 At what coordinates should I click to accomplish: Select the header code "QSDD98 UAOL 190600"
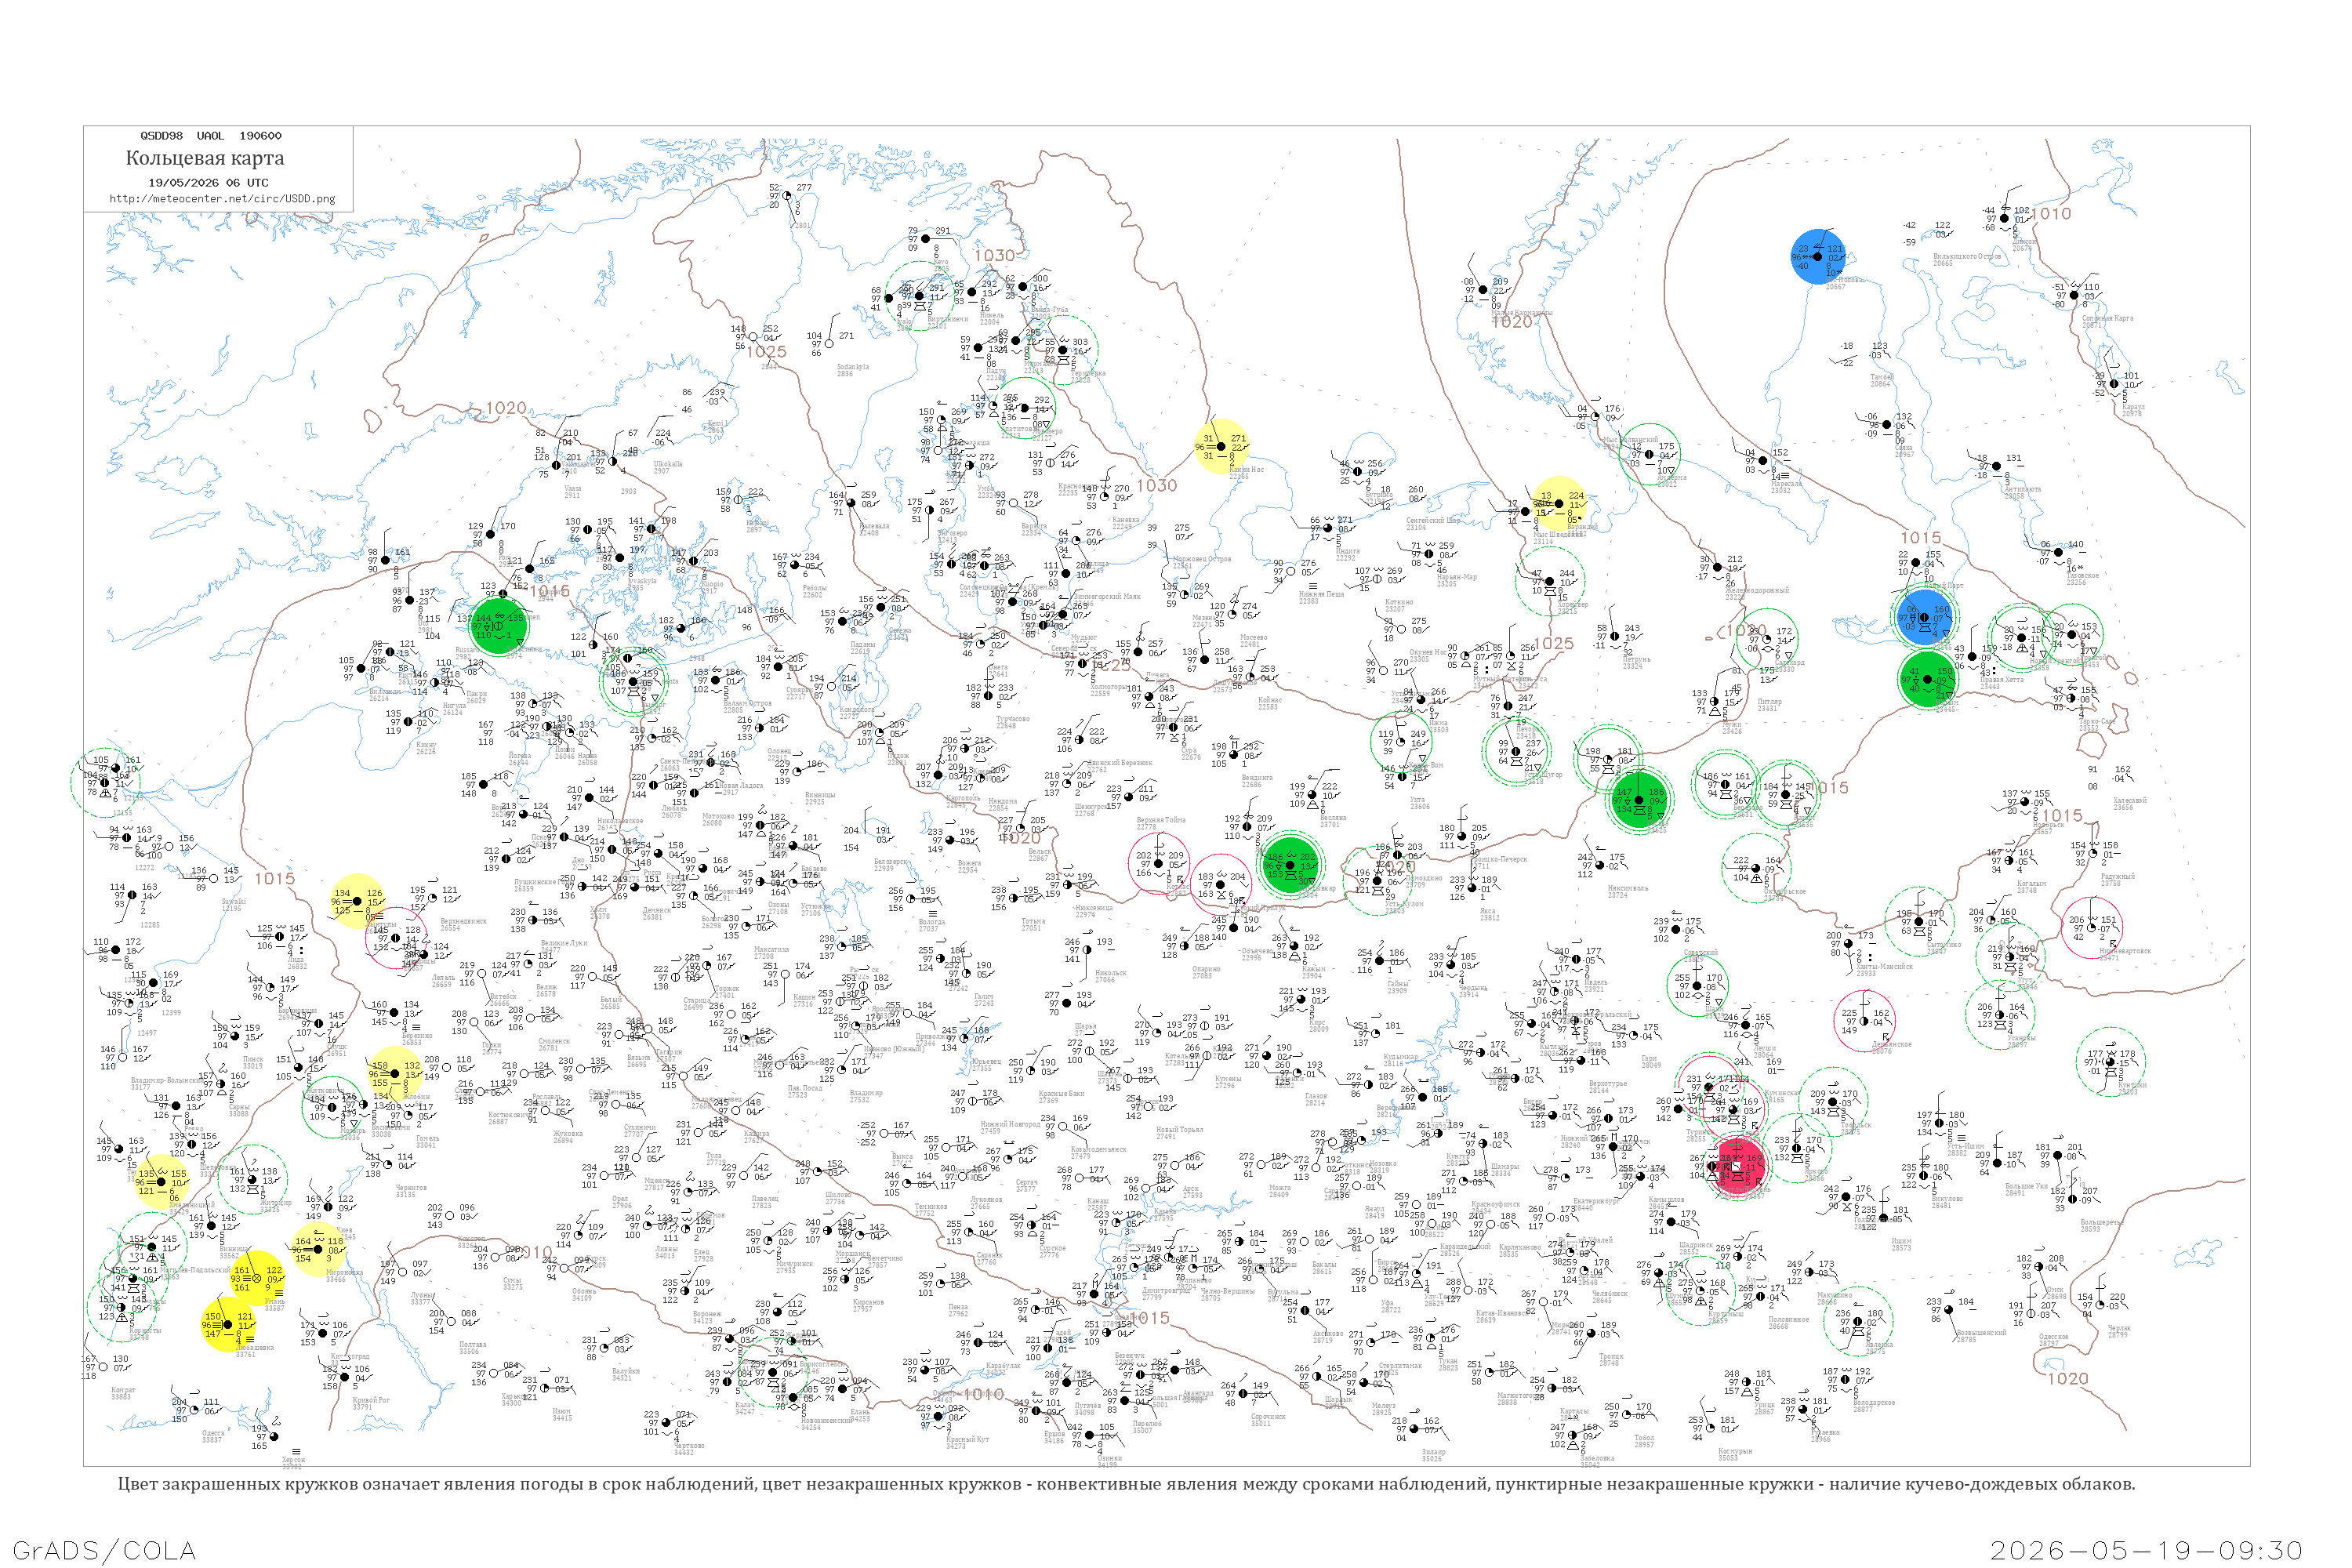click(x=211, y=136)
